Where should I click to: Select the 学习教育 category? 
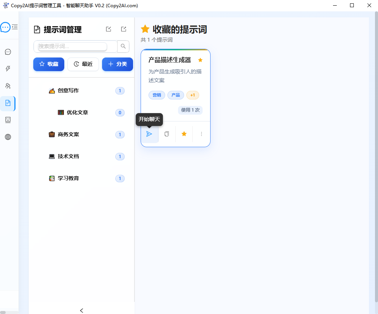click(x=68, y=178)
